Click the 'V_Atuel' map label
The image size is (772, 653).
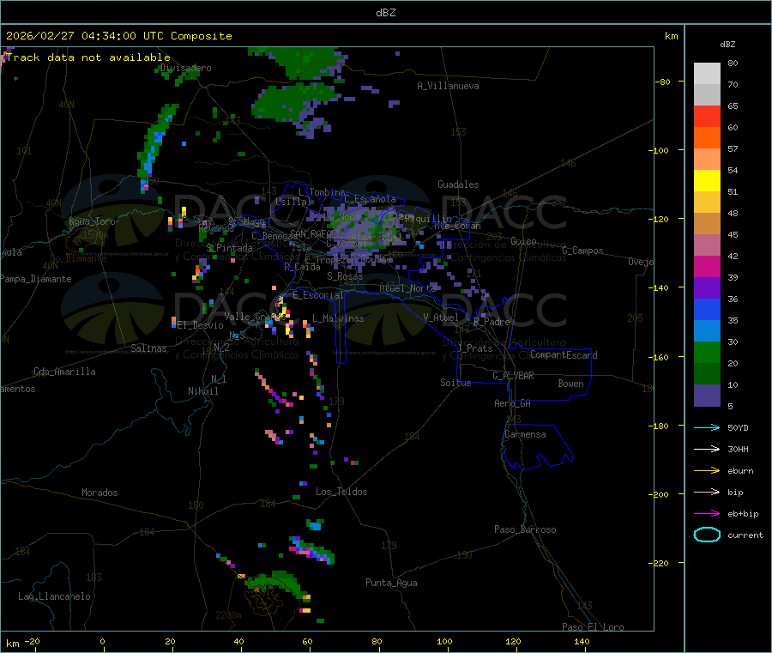tap(441, 317)
